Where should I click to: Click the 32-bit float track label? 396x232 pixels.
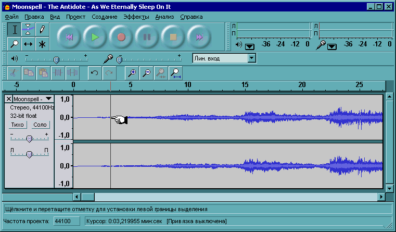point(23,116)
